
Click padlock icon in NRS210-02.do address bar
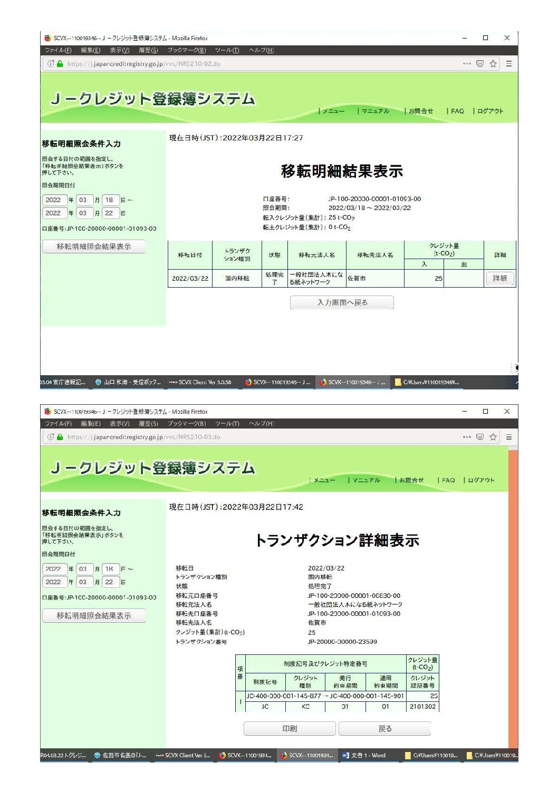60,64
